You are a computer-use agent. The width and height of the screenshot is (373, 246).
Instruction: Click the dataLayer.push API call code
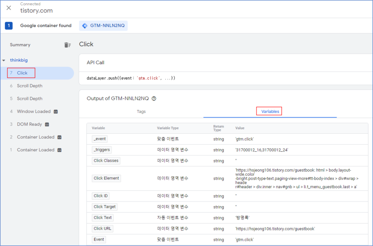[x=131, y=78]
